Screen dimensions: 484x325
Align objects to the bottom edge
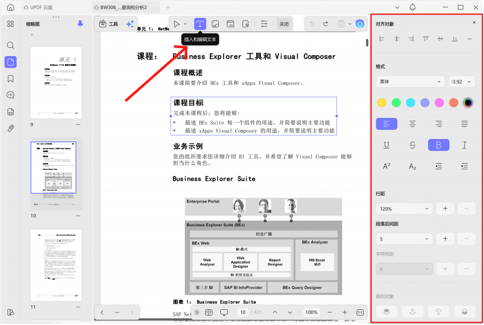click(x=455, y=39)
